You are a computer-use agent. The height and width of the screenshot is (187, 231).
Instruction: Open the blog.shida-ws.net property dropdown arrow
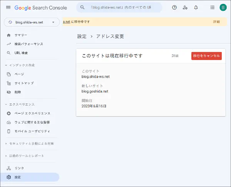[53, 22]
